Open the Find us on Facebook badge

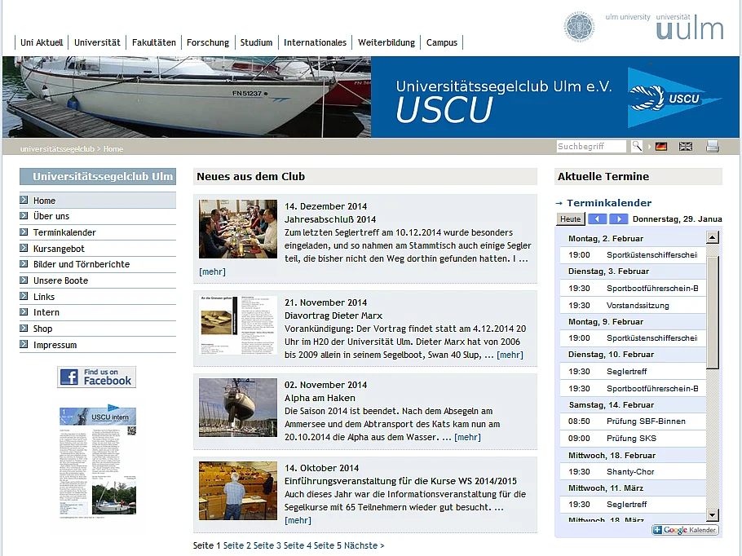96,377
